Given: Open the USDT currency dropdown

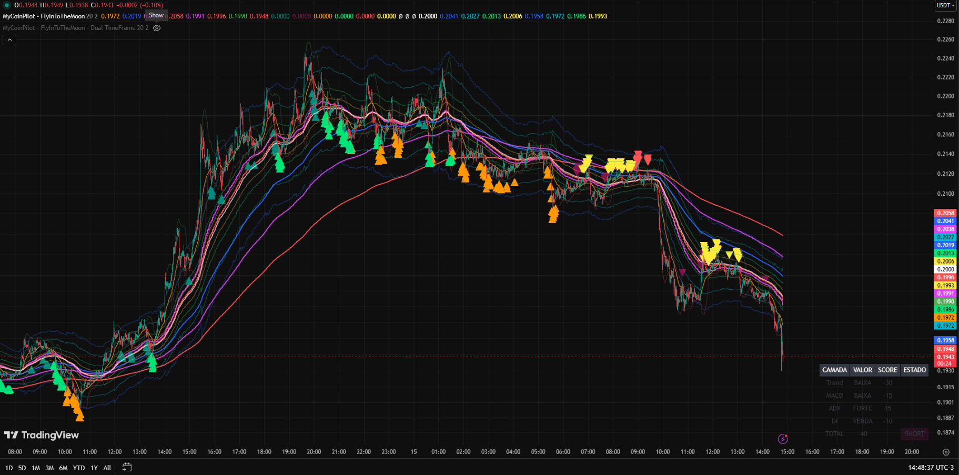Looking at the screenshot, I should coord(945,5).
